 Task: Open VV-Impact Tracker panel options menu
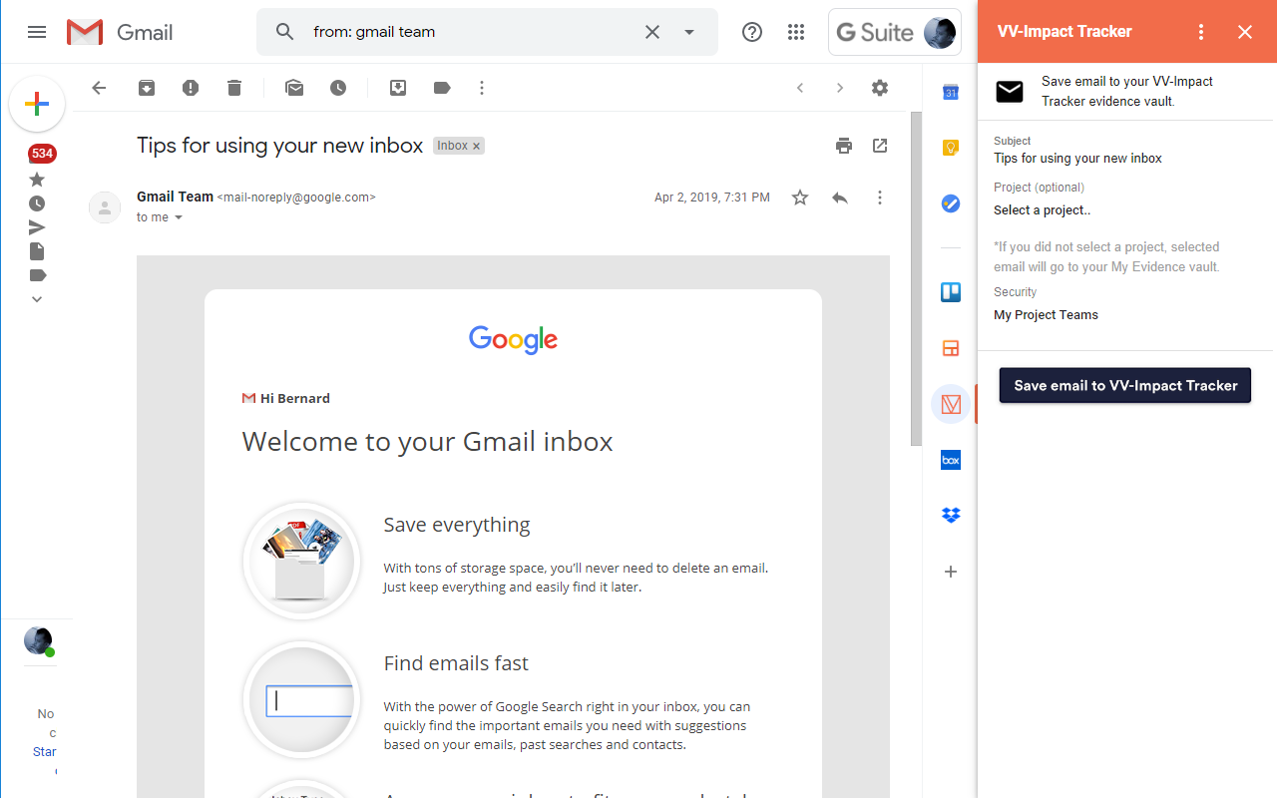1201,32
